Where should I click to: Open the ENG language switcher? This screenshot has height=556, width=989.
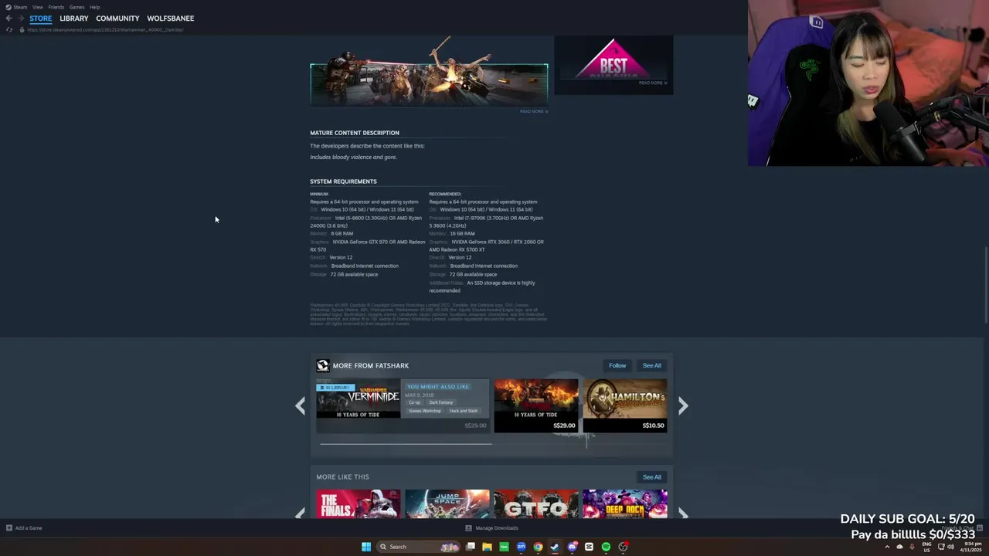point(926,547)
